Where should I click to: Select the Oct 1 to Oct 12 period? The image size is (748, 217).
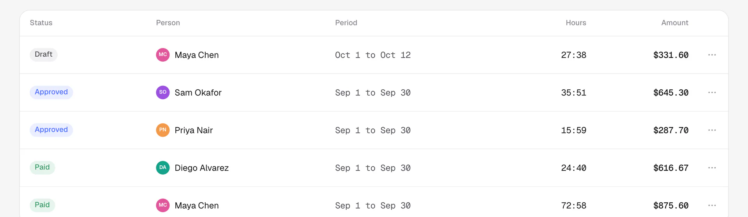[x=373, y=55]
